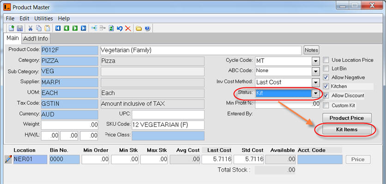This screenshot has width=386, height=184.
Task: Click the Product Price button
Action: (347, 118)
